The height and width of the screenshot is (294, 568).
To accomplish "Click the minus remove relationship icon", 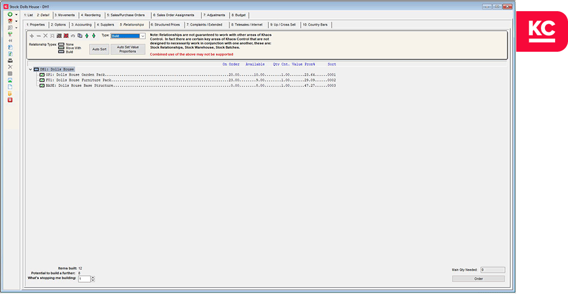I will (x=39, y=36).
